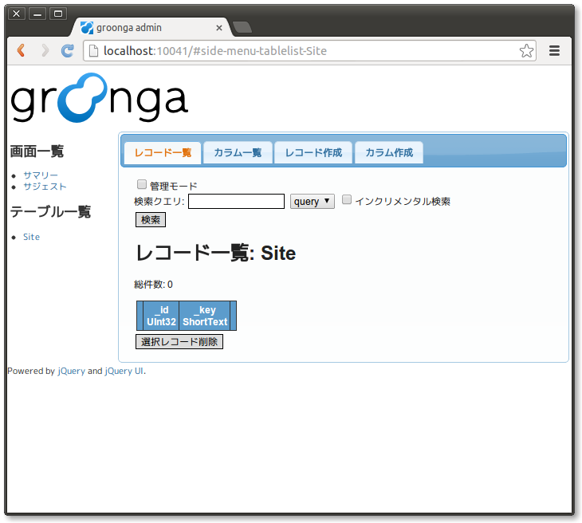Screen dimensions: 582x523
Task: Click the browser back arrow icon
Action: (22, 51)
